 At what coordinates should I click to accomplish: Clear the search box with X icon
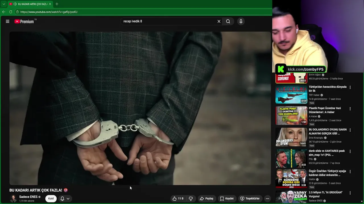coord(219,21)
